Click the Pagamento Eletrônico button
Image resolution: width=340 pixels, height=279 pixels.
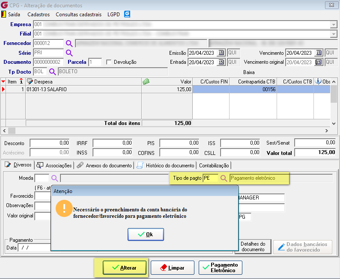tap(220, 268)
